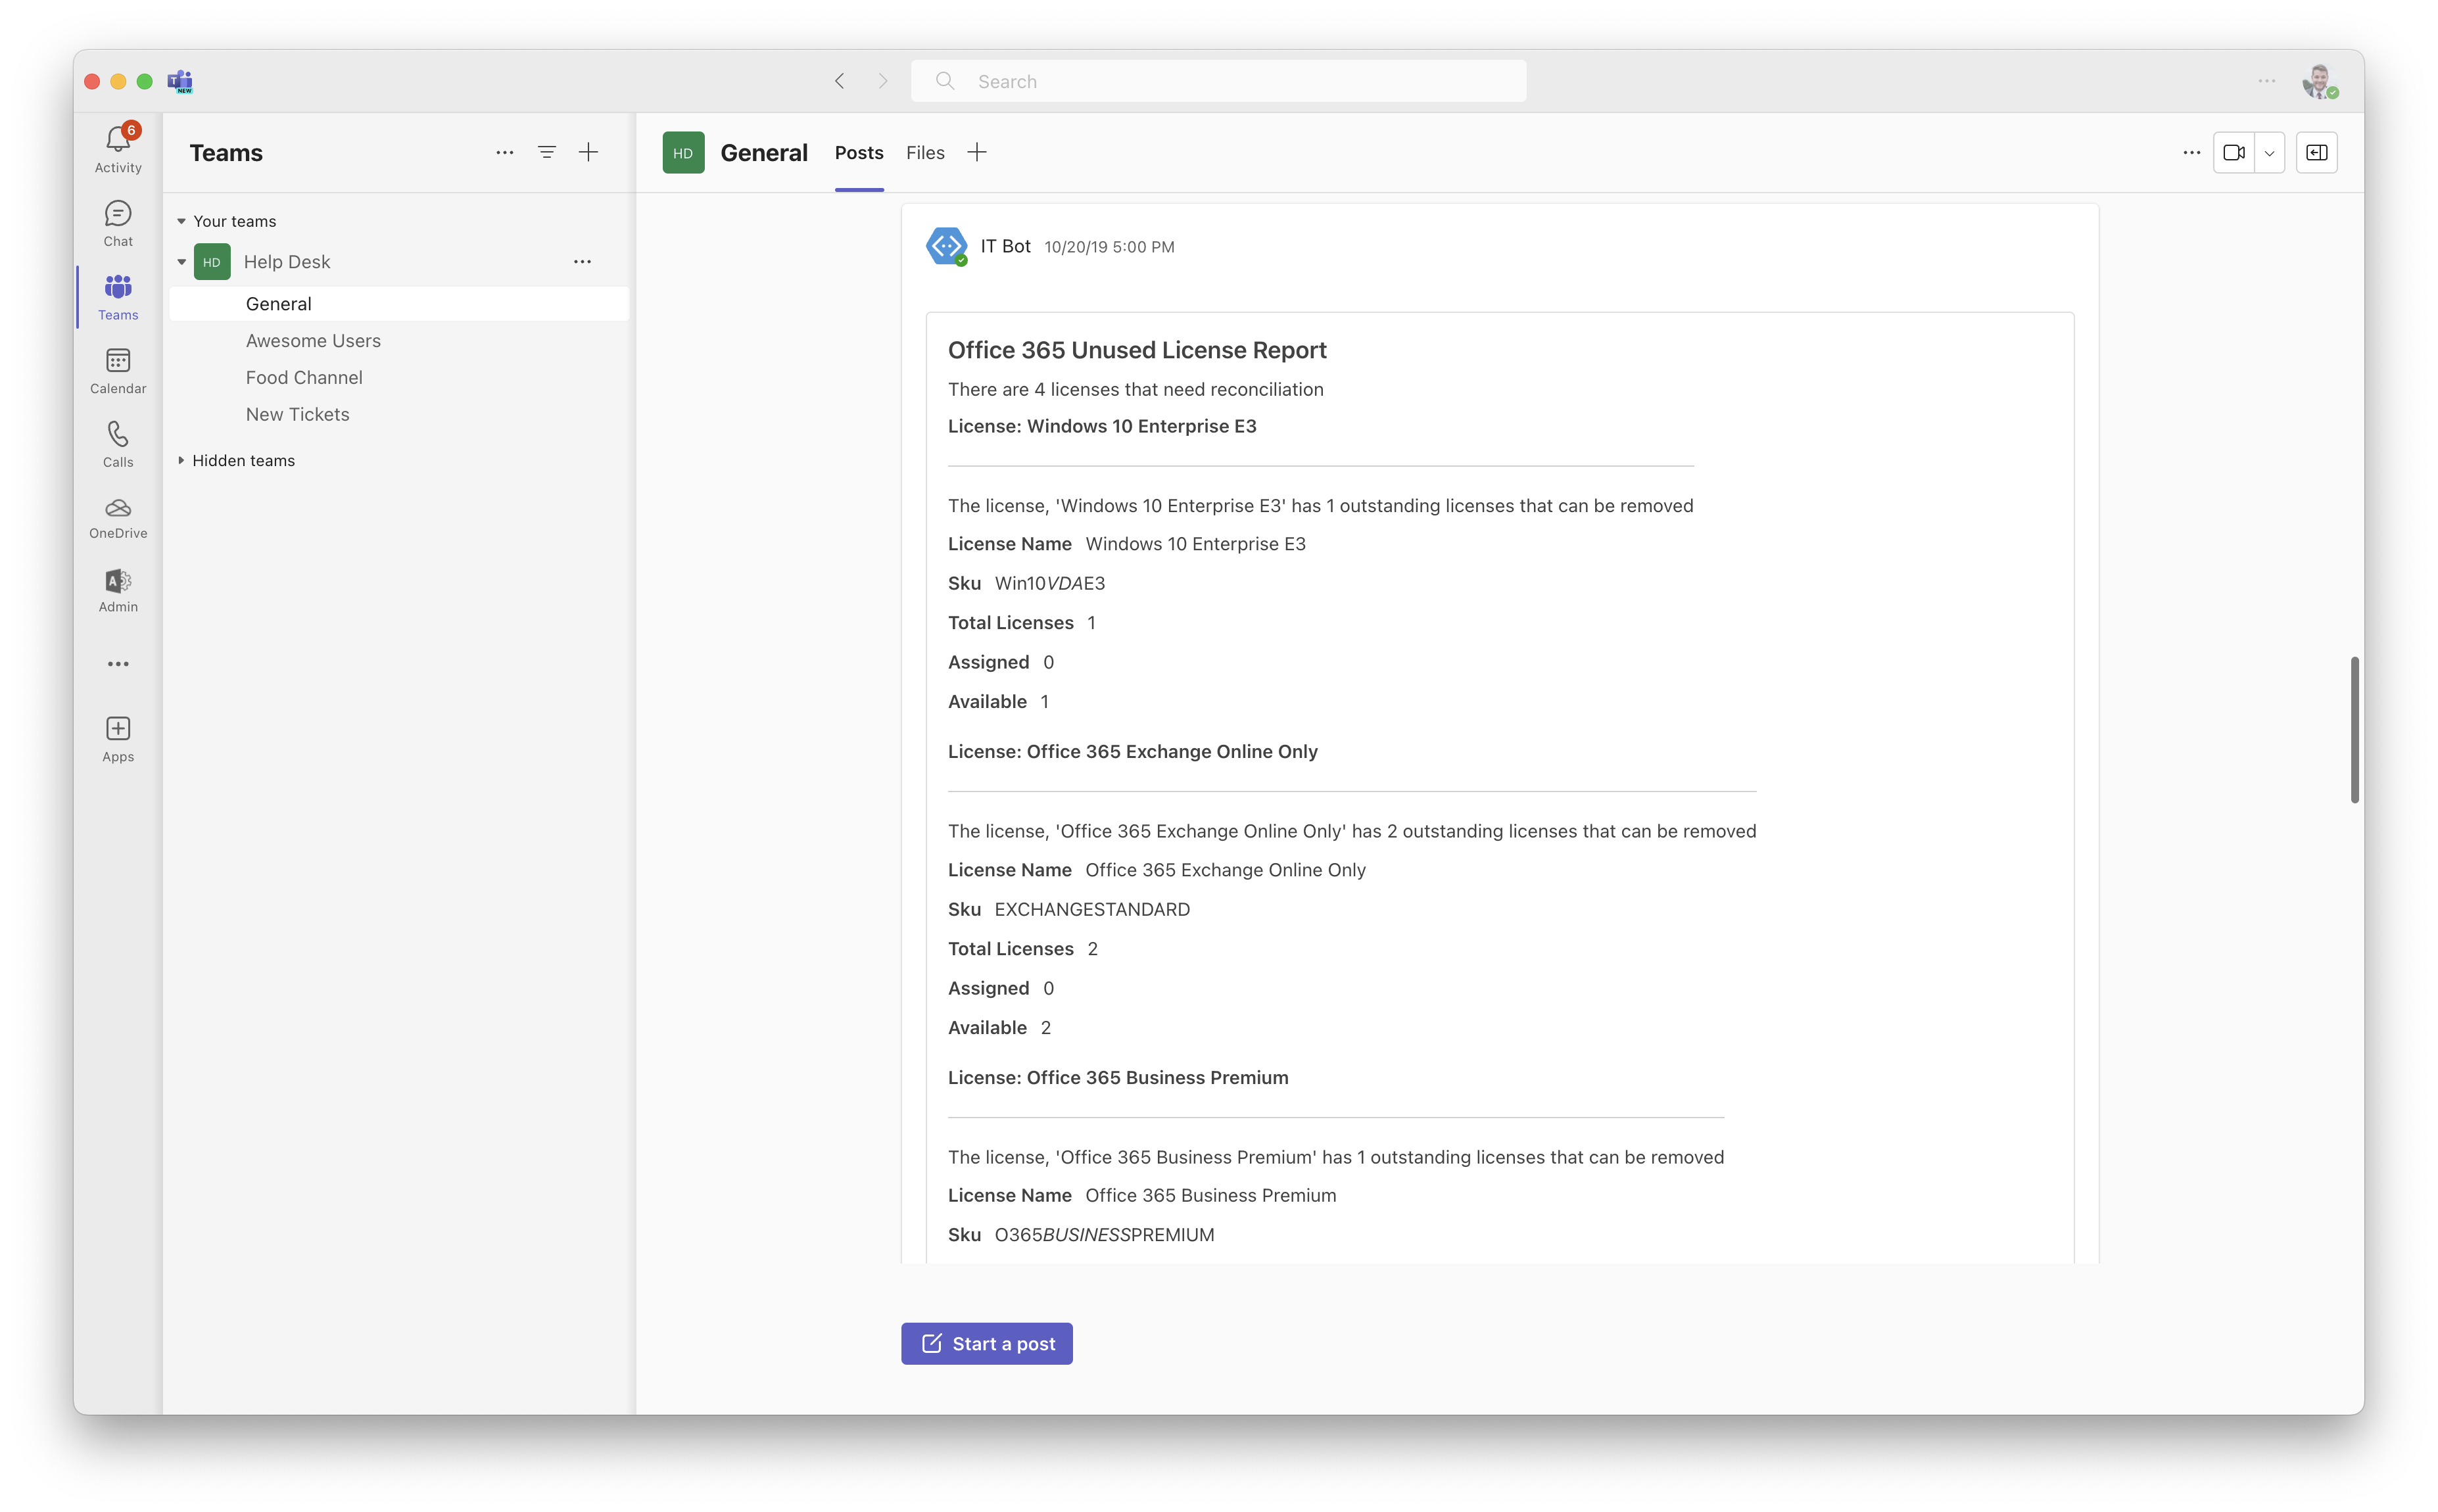Open Teams panel more options ellipsis
The width and height of the screenshot is (2438, 1512).
(505, 153)
